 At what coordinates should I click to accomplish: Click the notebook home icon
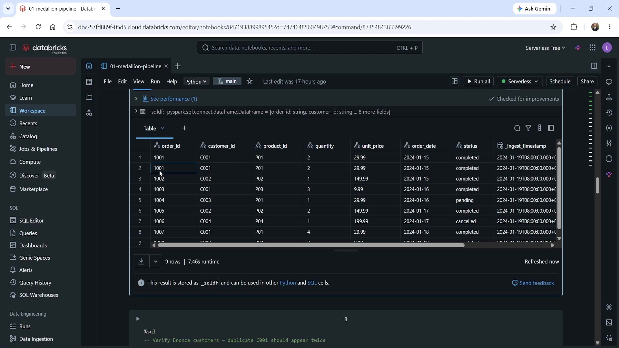(89, 66)
